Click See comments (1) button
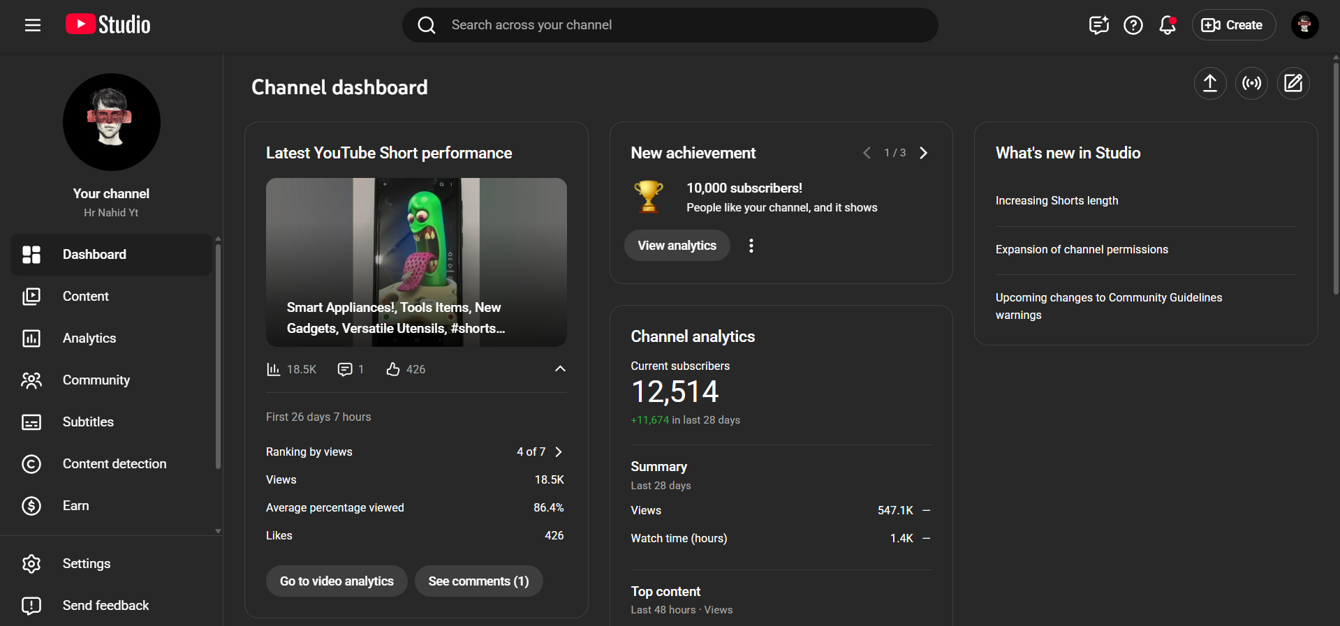This screenshot has width=1340, height=626. click(478, 581)
